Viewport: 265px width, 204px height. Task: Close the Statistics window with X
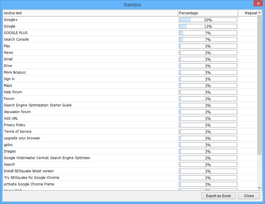(x=258, y=4)
